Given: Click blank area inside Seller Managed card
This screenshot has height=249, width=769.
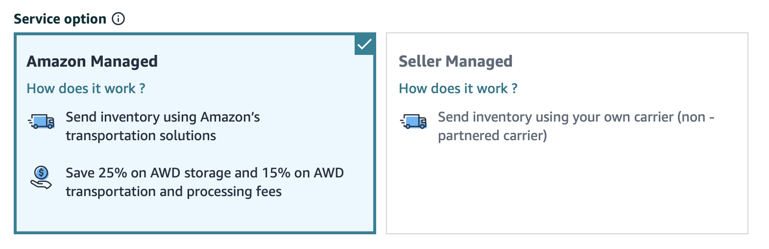Looking at the screenshot, I should pyautogui.click(x=567, y=191).
